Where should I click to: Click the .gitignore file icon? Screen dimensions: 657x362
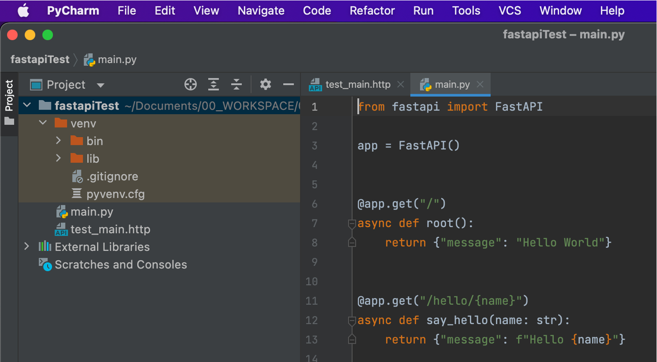(77, 176)
